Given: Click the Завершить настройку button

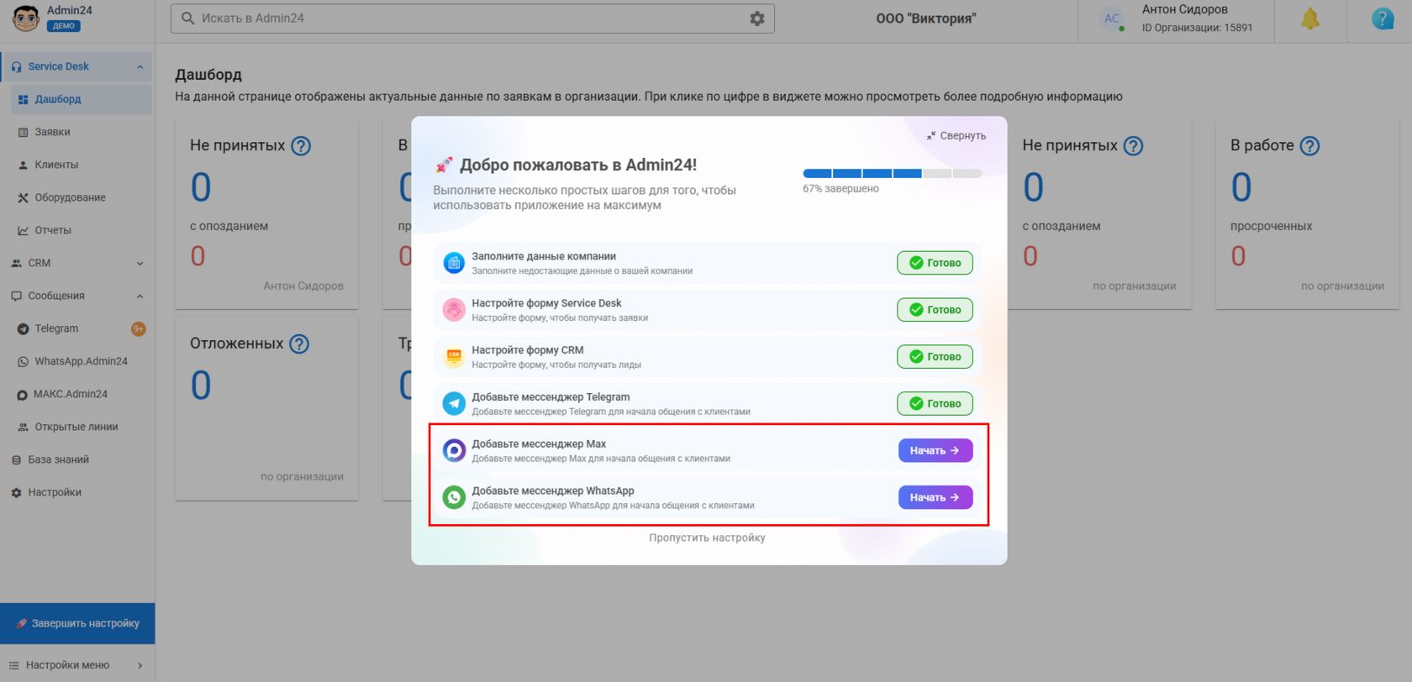Looking at the screenshot, I should (77, 623).
